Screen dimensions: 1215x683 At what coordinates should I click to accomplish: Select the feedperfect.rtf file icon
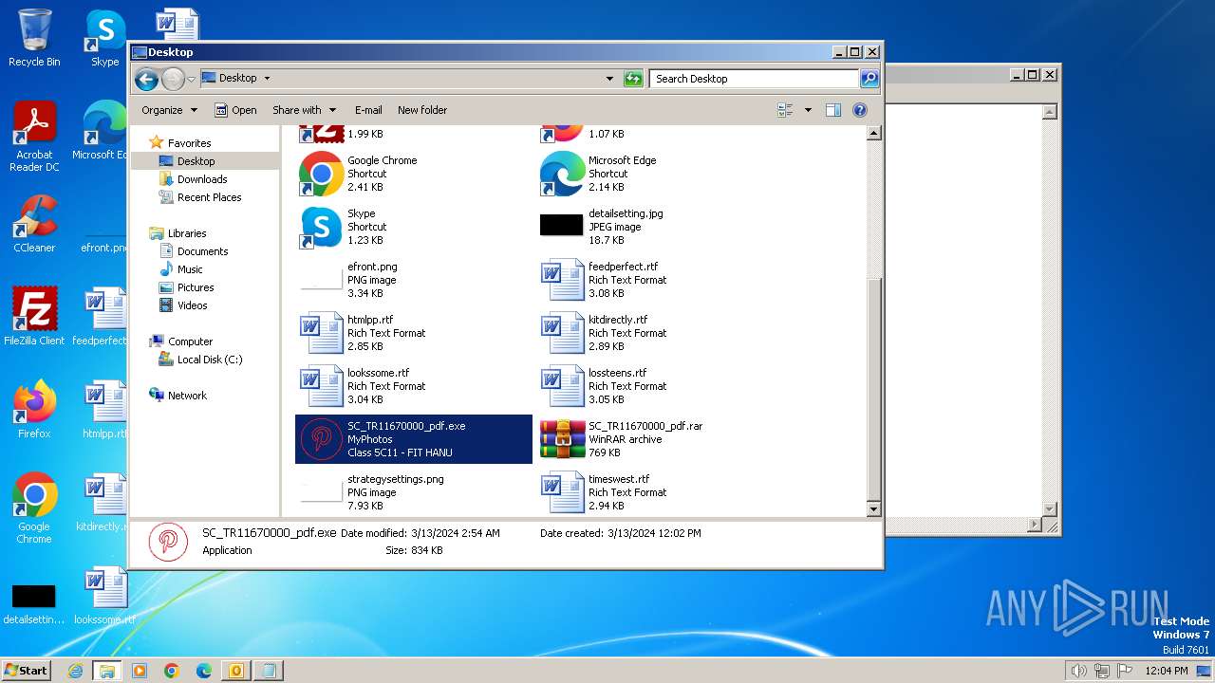click(562, 280)
